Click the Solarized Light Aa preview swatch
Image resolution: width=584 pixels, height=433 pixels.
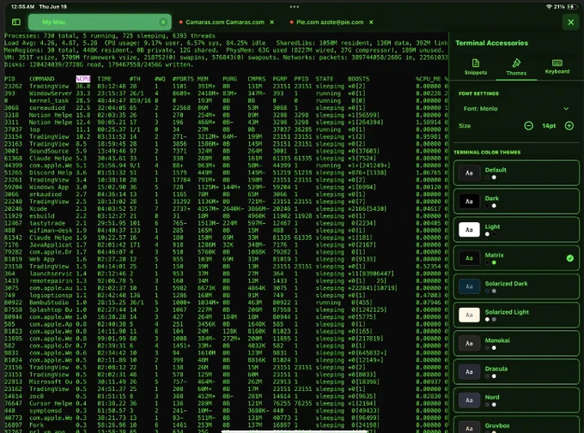pos(469,315)
